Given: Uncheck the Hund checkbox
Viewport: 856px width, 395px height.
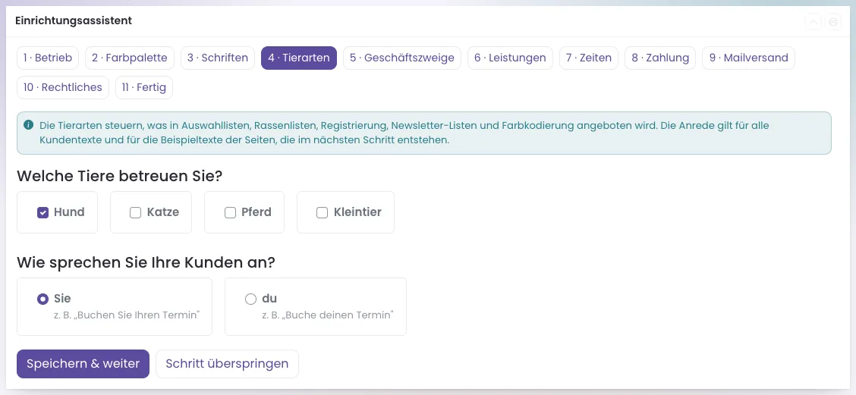Looking at the screenshot, I should pyautogui.click(x=43, y=213).
